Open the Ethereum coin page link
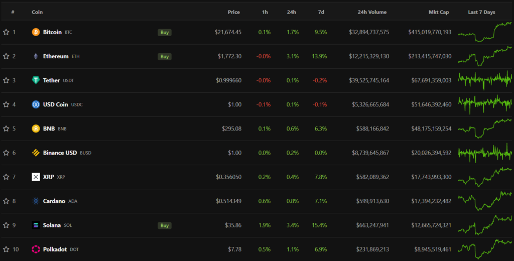This screenshot has height=261, width=514. pyautogui.click(x=56, y=56)
